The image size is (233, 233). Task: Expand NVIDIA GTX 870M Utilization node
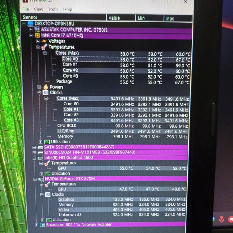pos(43,220)
